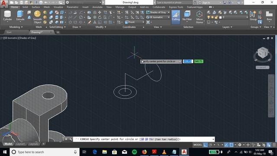Screen dimensions: 277x156
Task: Open the Front UCS dropdown
Action: click(x=135, y=22)
